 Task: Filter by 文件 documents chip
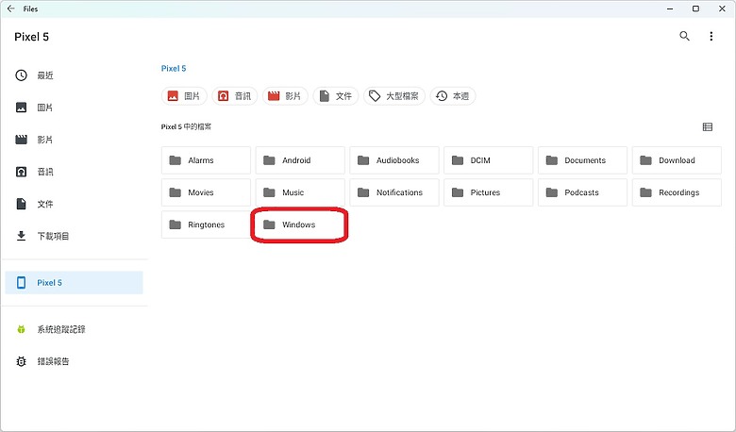pos(336,96)
